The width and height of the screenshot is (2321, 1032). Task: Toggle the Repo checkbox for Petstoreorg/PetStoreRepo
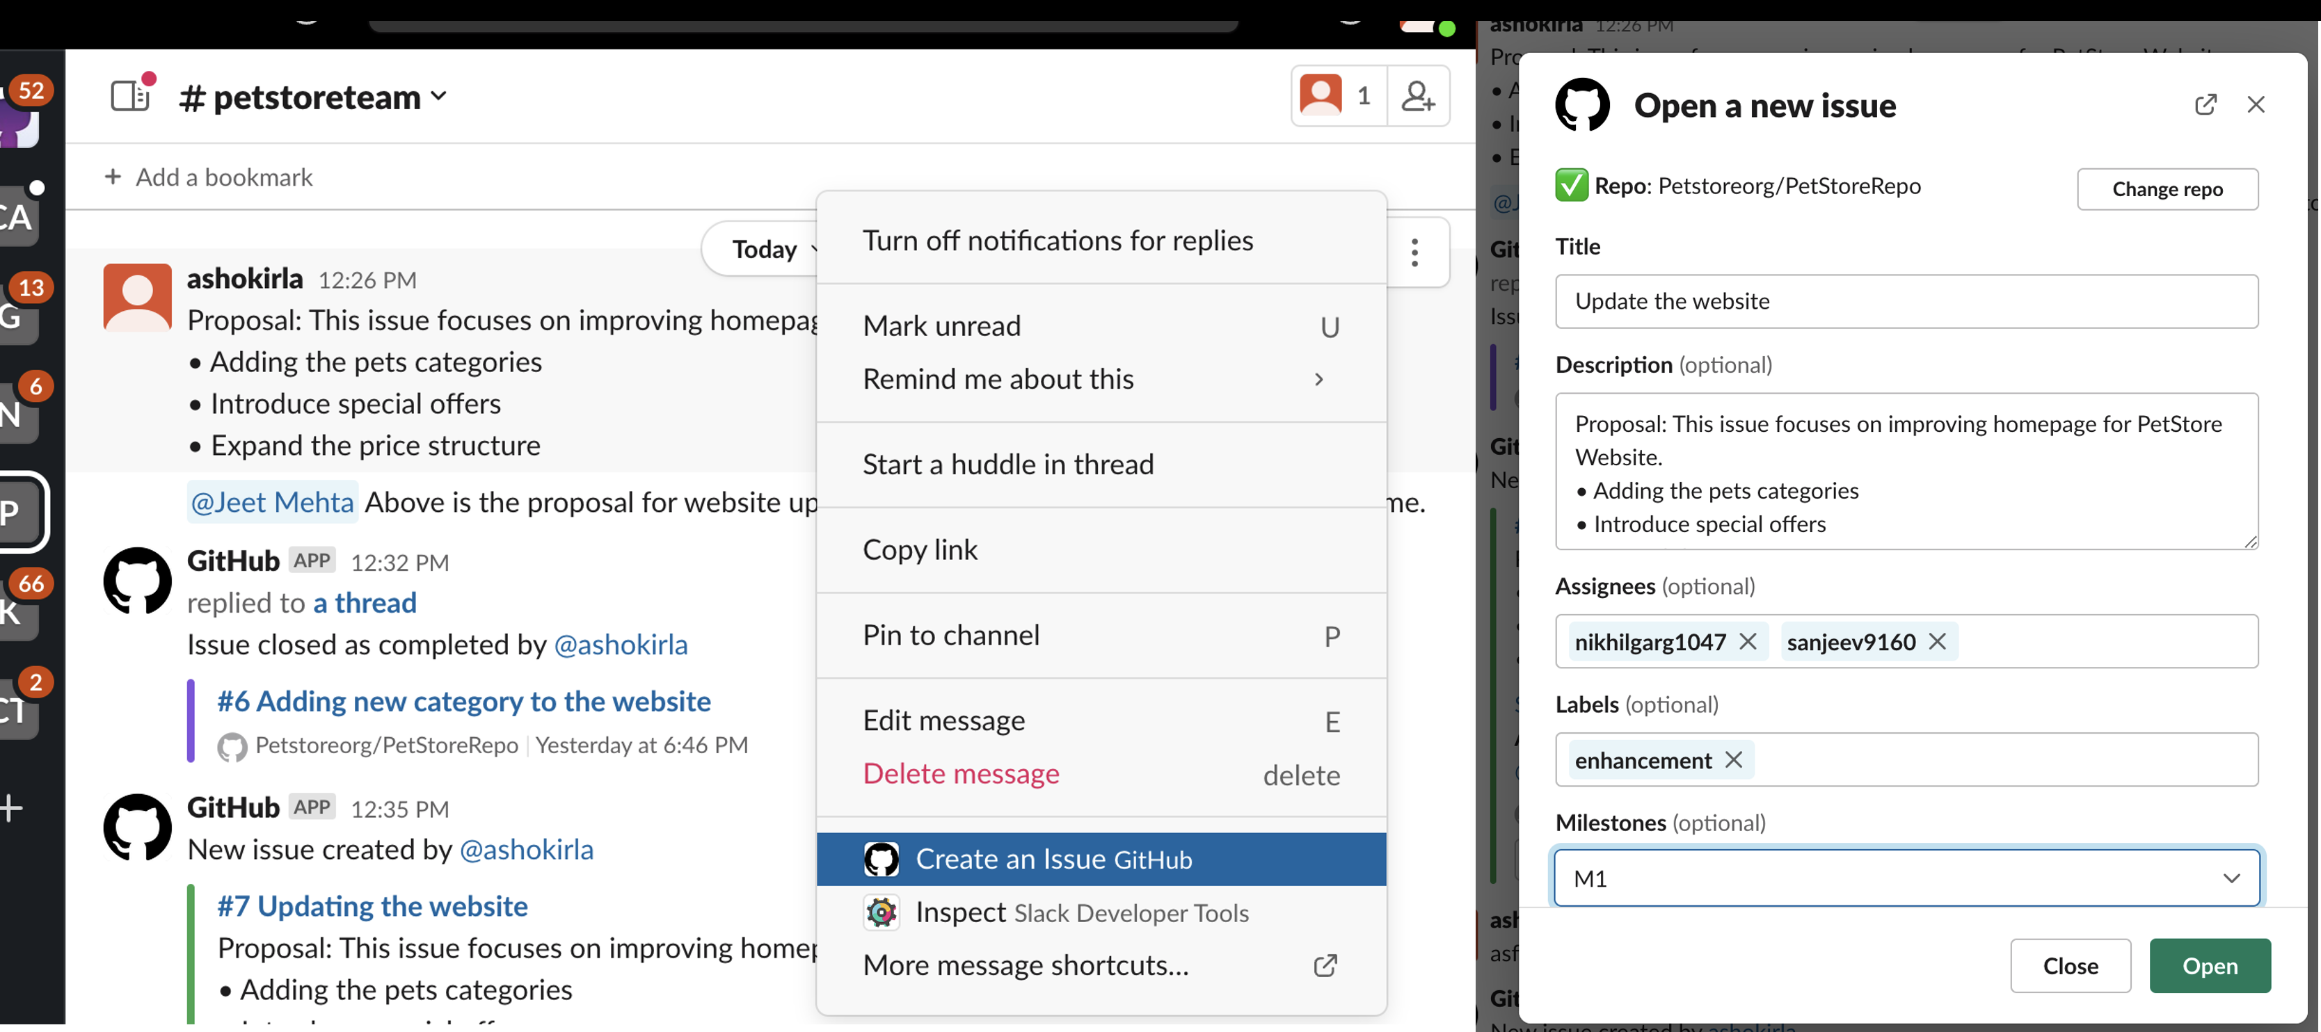click(1572, 186)
